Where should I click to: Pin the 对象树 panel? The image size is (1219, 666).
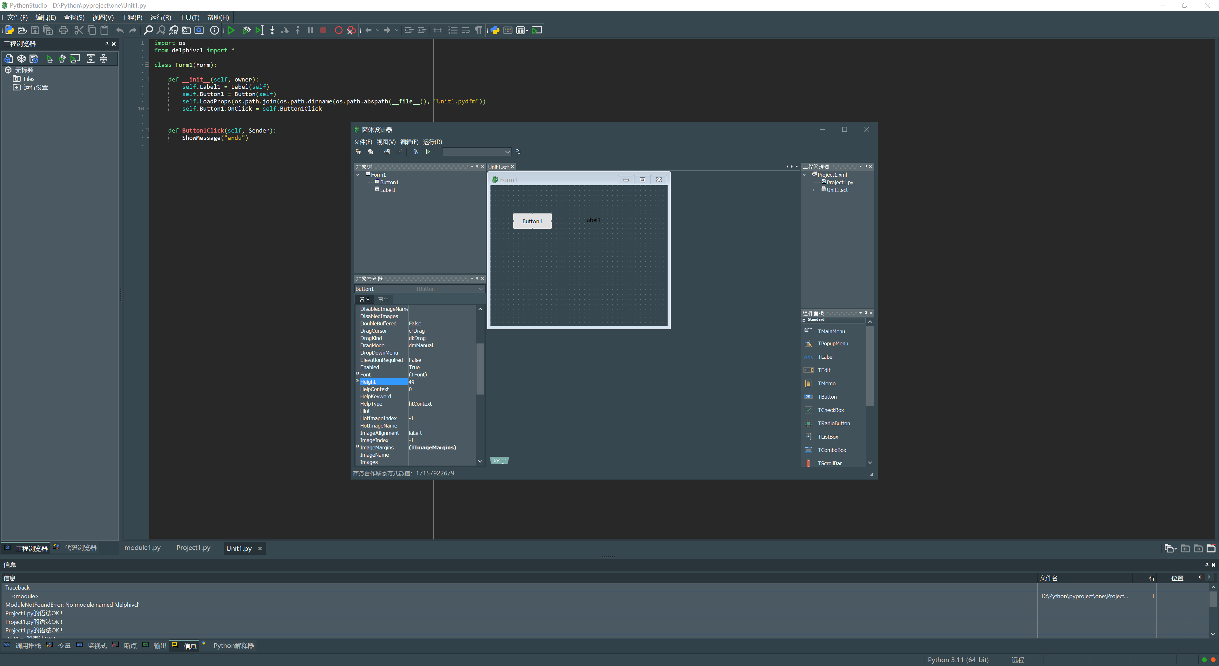point(477,166)
